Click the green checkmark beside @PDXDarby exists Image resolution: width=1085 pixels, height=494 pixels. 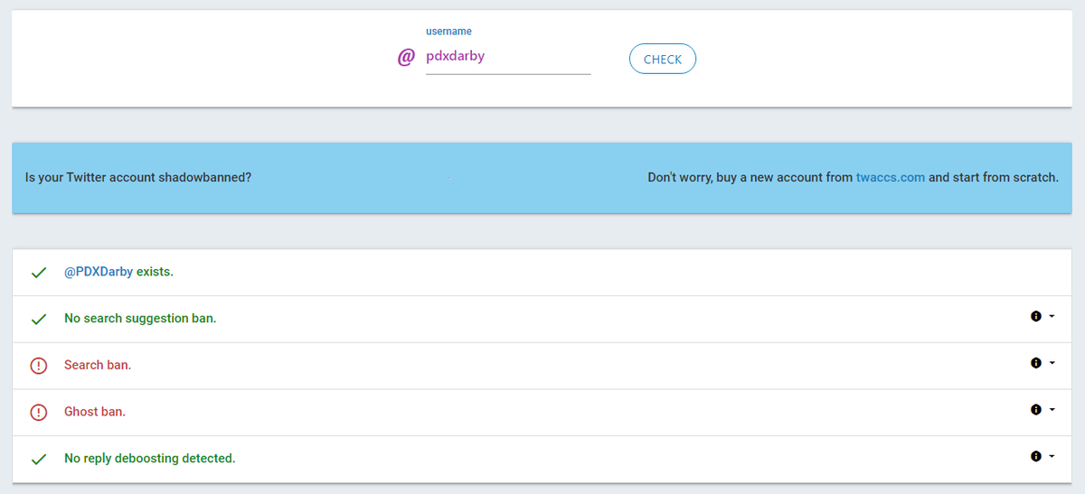(x=39, y=272)
